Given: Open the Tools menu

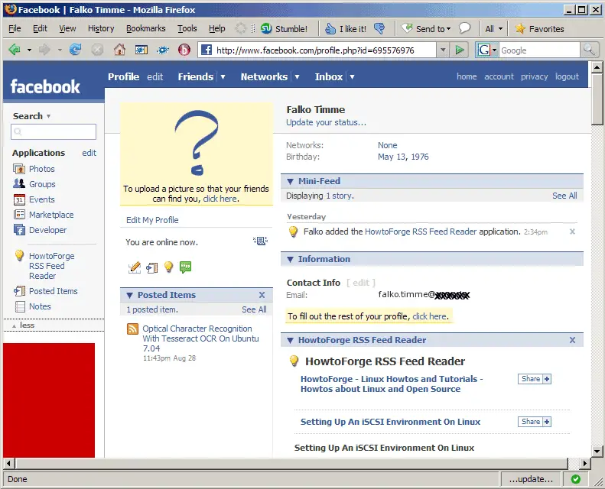Looking at the screenshot, I should tap(187, 28).
